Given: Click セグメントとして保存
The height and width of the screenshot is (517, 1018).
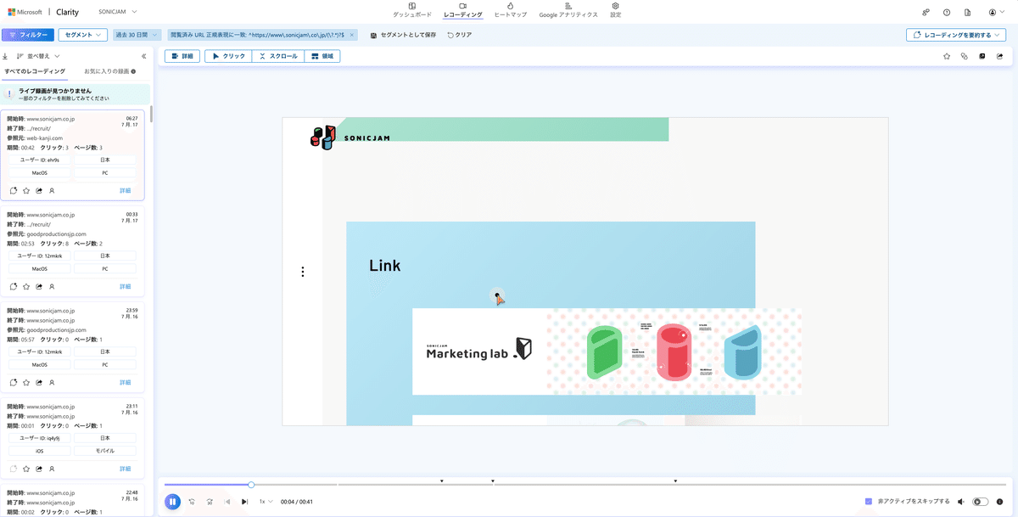Looking at the screenshot, I should point(404,35).
